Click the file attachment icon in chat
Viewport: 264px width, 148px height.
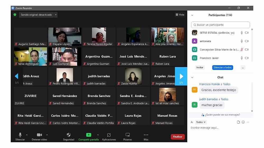238,122
